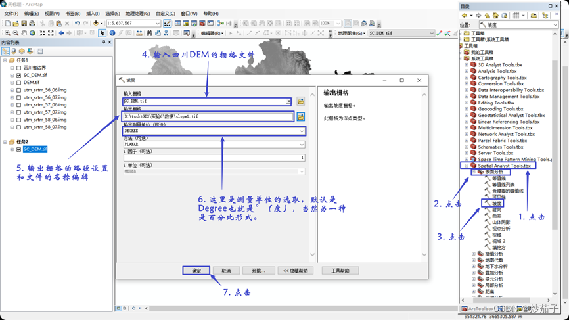The height and width of the screenshot is (320, 569).
Task: Expand the 3D Analyst Tools.tbx node
Action: click(467, 65)
